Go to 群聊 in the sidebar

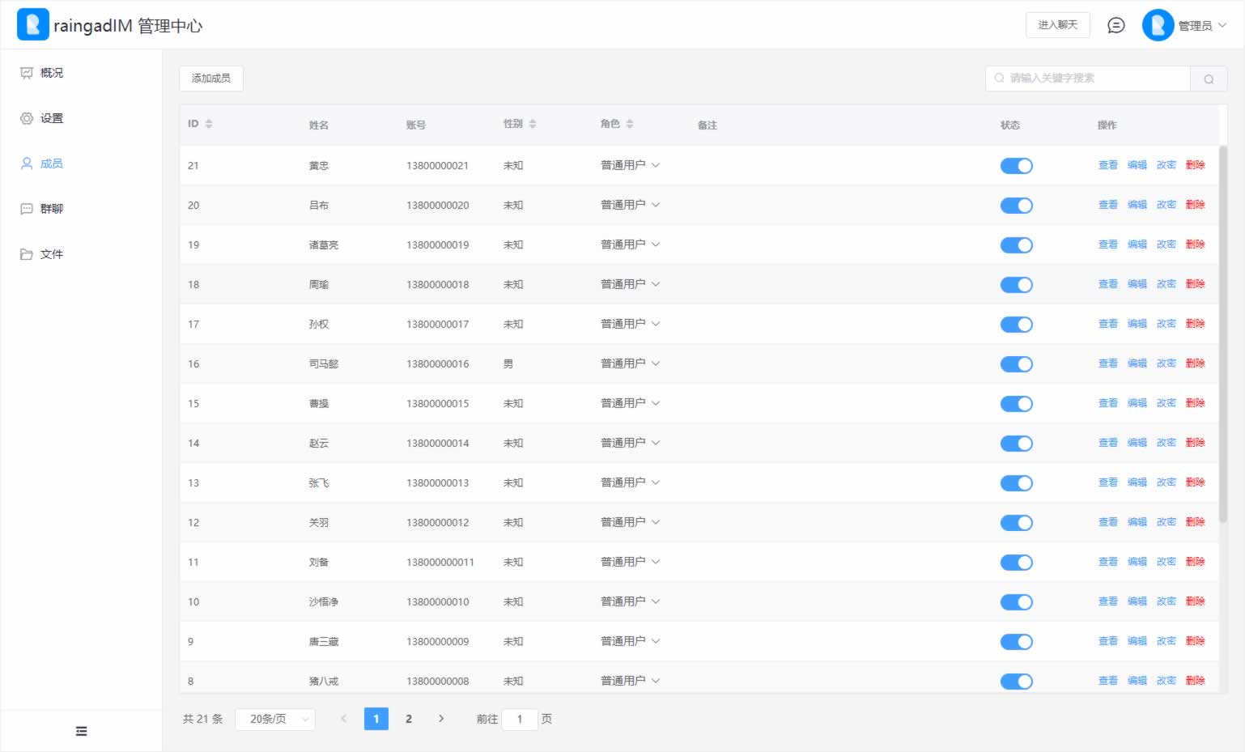[x=51, y=209]
